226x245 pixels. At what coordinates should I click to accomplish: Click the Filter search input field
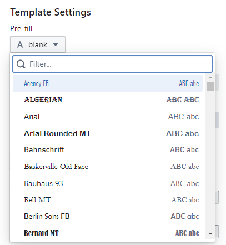[x=112, y=64]
